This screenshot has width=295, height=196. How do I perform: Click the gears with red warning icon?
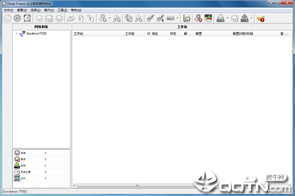tap(198, 18)
